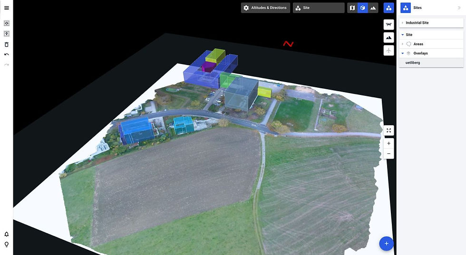
Task: Open the hamburger main menu
Action: click(7, 8)
